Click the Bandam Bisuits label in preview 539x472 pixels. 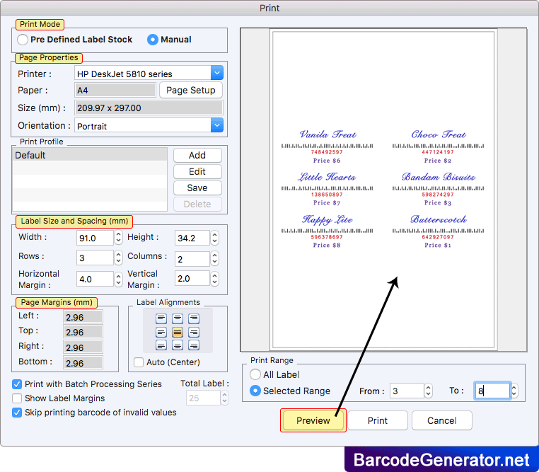[438, 189]
